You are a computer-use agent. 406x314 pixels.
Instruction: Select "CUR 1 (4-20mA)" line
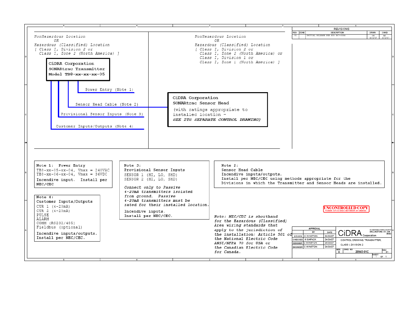coord(53,207)
